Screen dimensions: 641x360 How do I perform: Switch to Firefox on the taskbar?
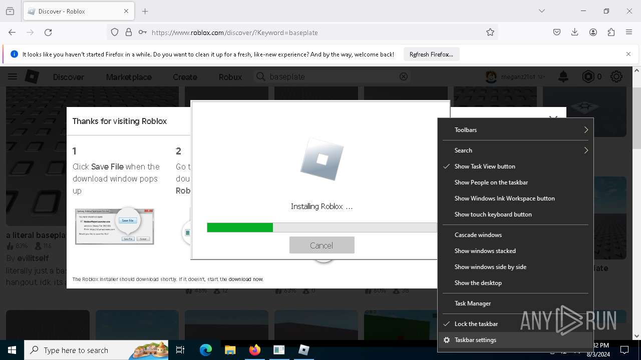[254, 350]
